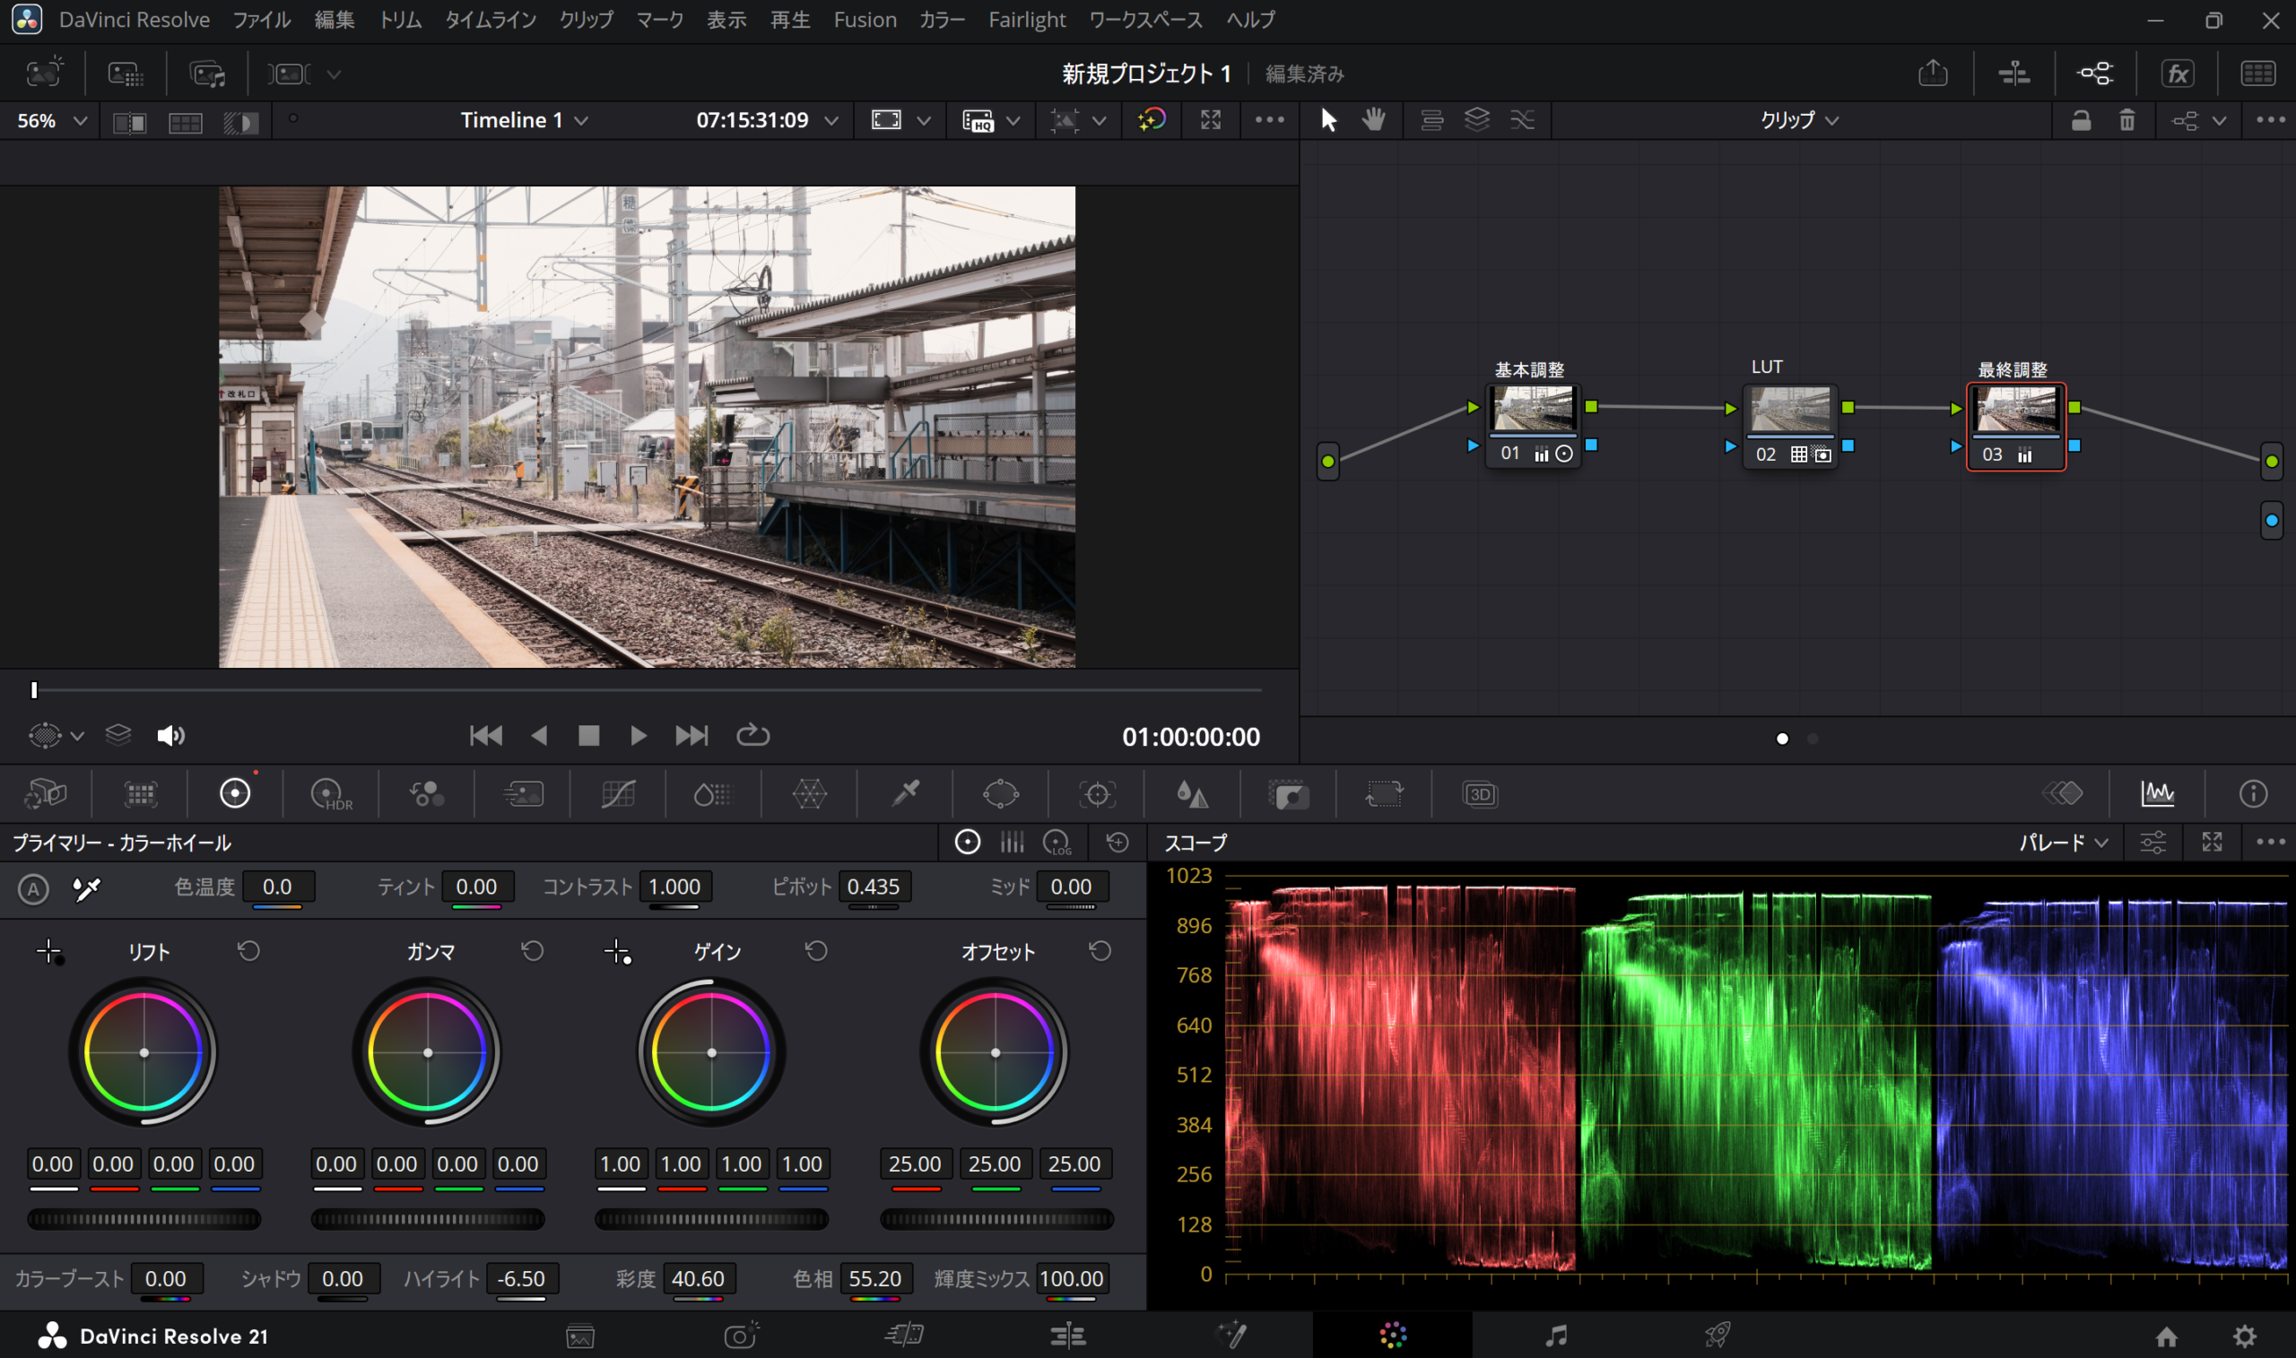Viewport: 2296px width, 1358px height.
Task: Toggle the auto balance A button
Action: [x=33, y=888]
